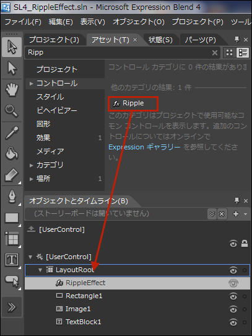Select the TextBlock text tool
The width and height of the screenshot is (252, 336).
12,260
